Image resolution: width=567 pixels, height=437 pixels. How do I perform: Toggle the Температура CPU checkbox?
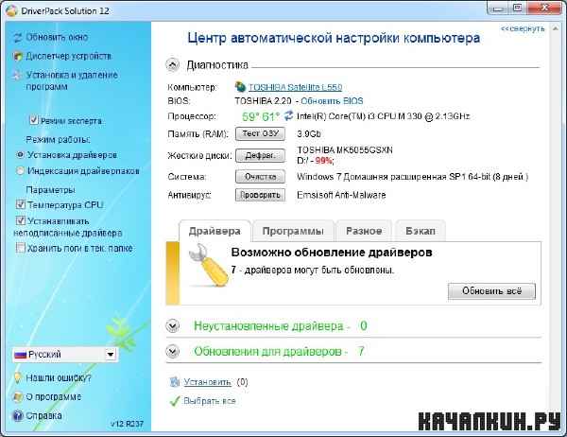click(x=21, y=204)
